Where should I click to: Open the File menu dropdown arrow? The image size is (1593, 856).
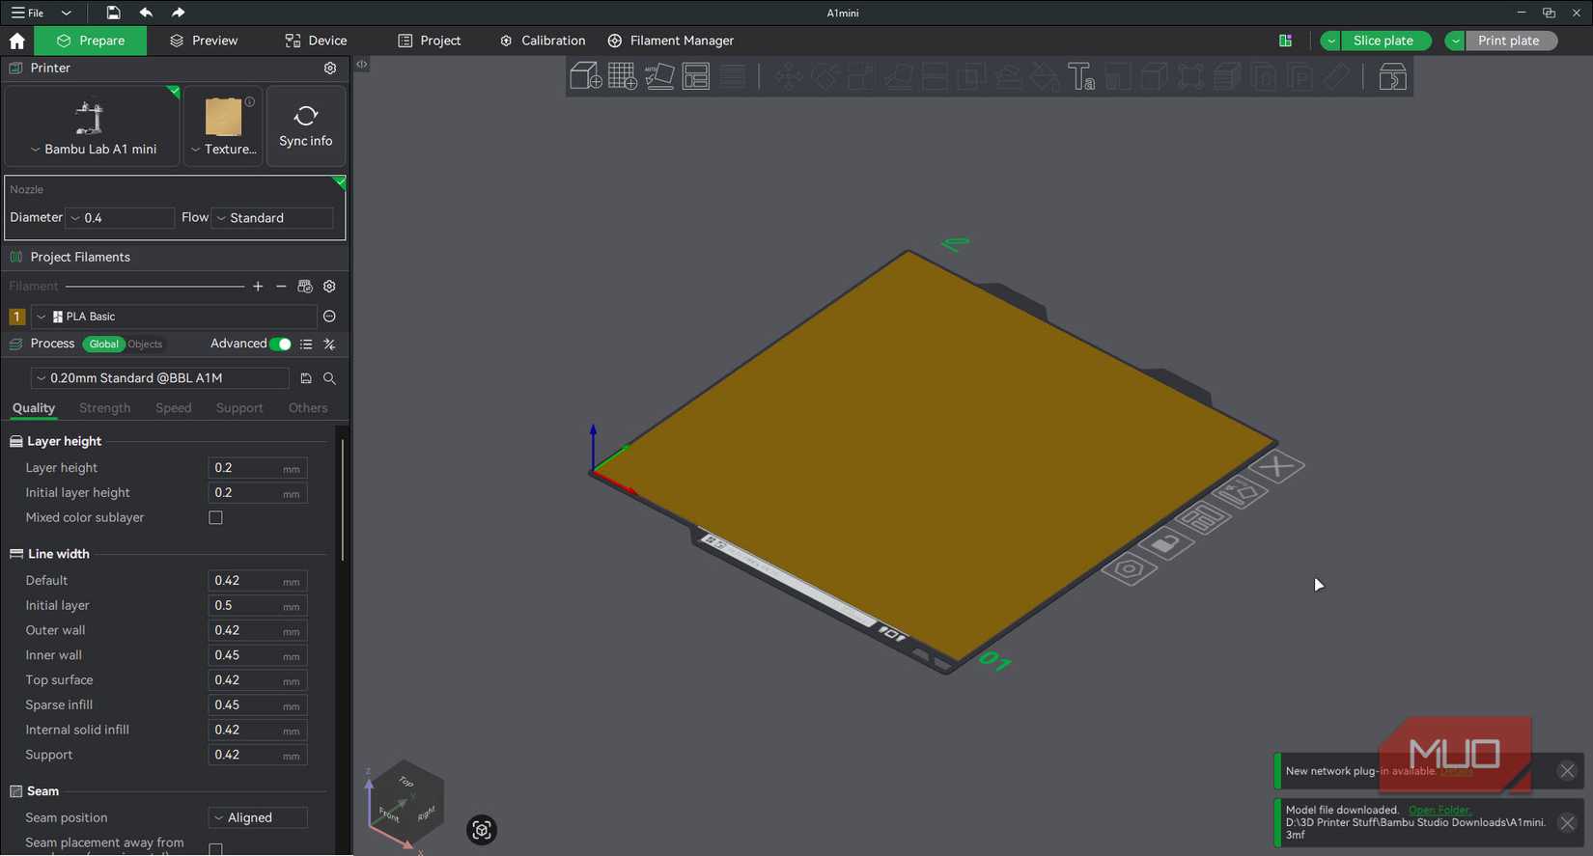click(66, 13)
